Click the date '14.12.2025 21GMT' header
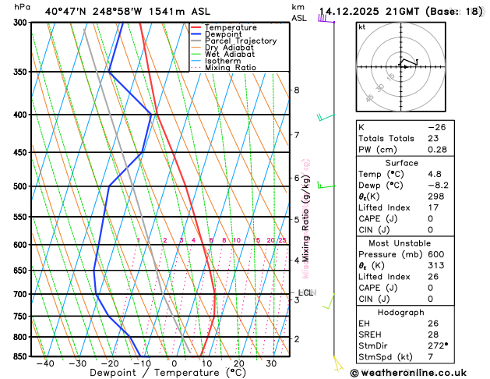Image resolution: width=490 pixels, height=379 pixels. [369, 12]
